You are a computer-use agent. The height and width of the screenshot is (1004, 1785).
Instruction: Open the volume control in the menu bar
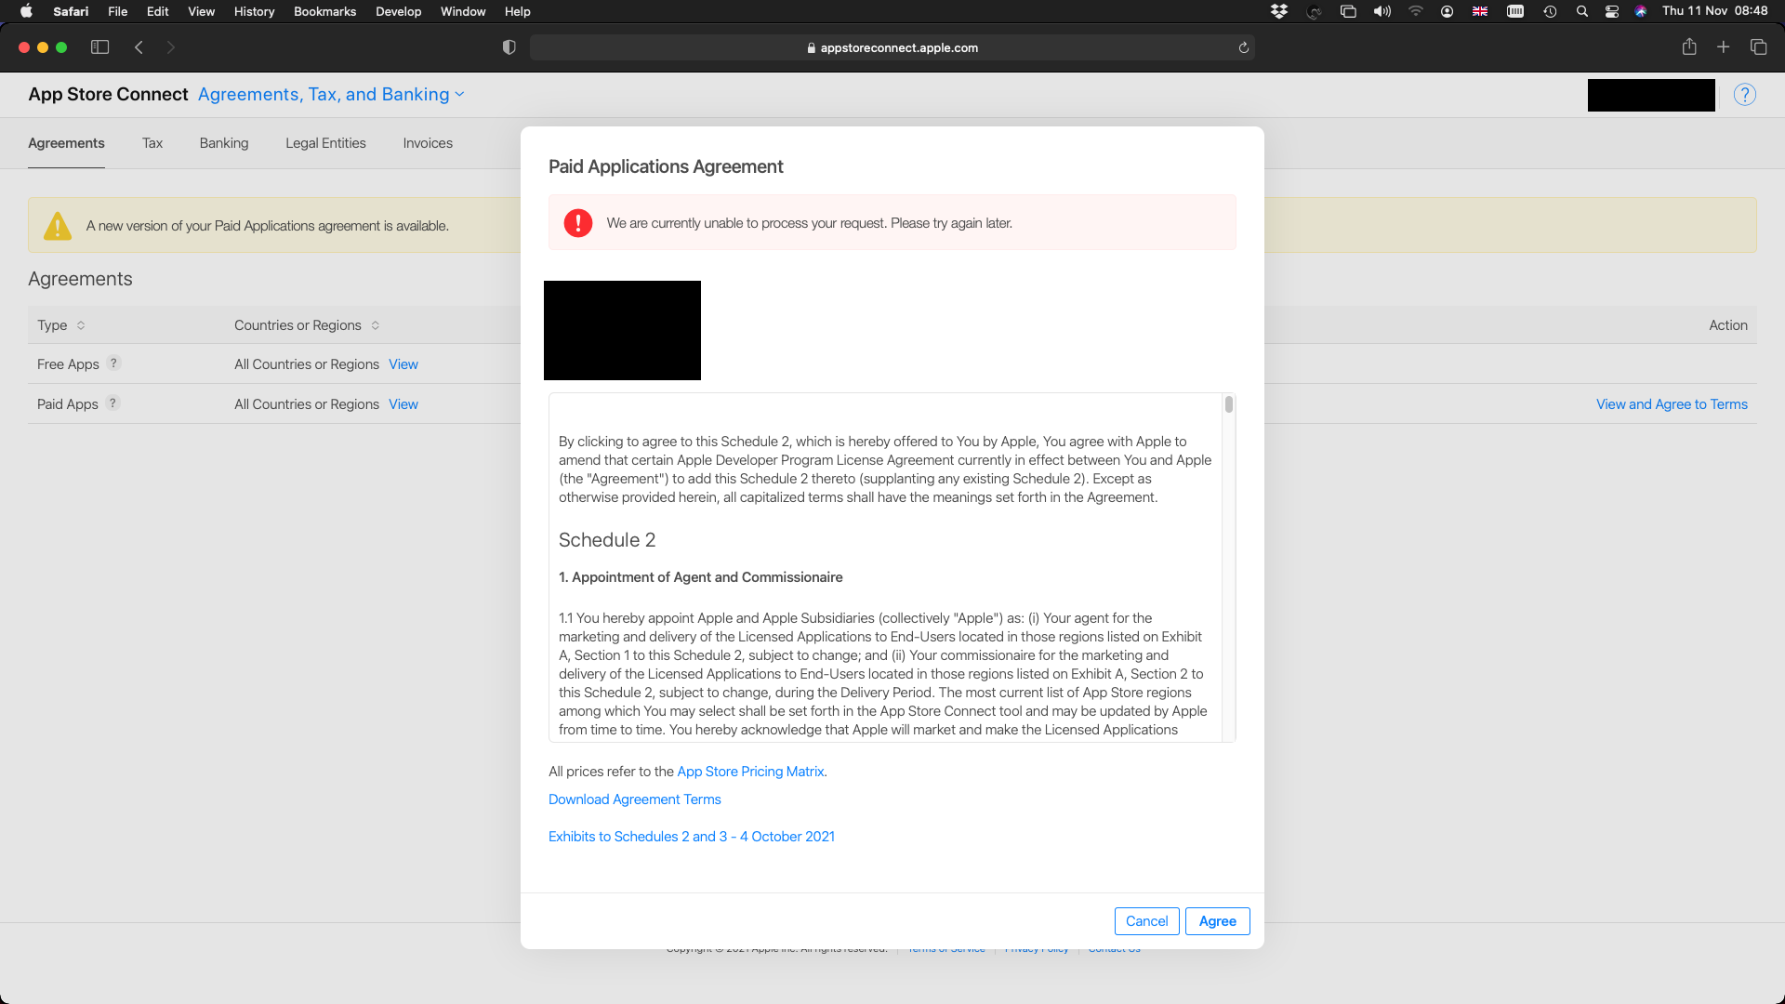tap(1382, 11)
